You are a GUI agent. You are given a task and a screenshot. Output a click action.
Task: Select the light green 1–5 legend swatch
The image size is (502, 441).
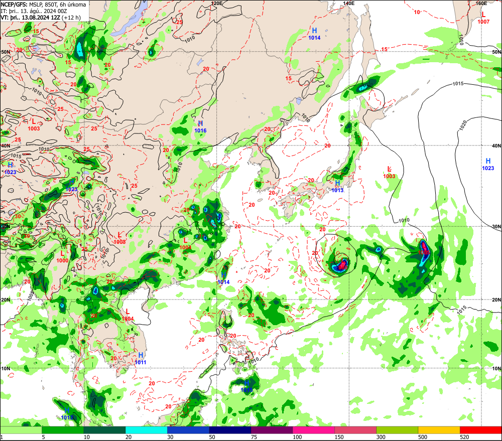(21, 430)
